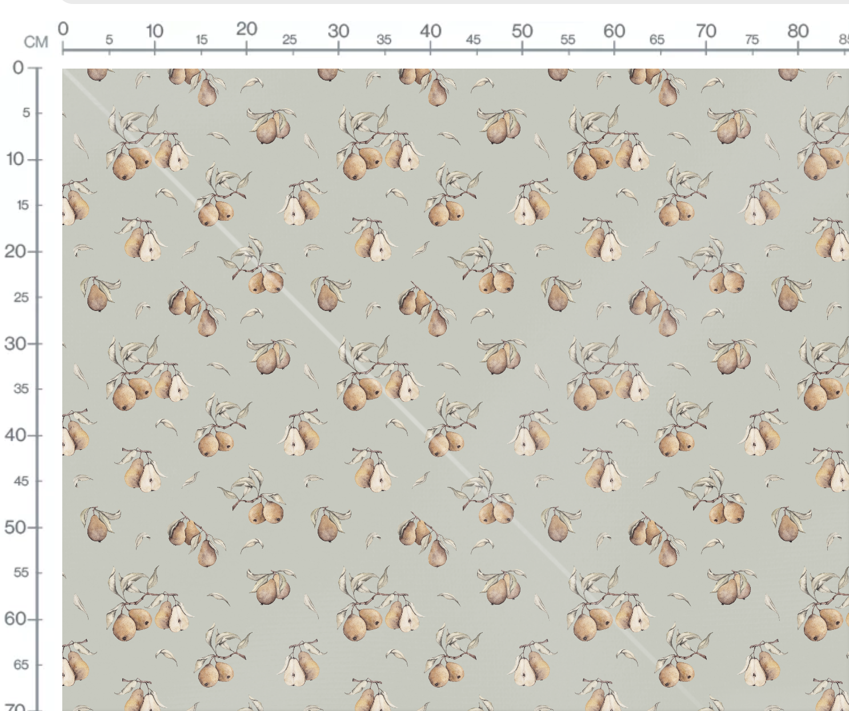Click the 70 mark on horizontal ruler
Viewport: 849px width, 711px height.
706,30
